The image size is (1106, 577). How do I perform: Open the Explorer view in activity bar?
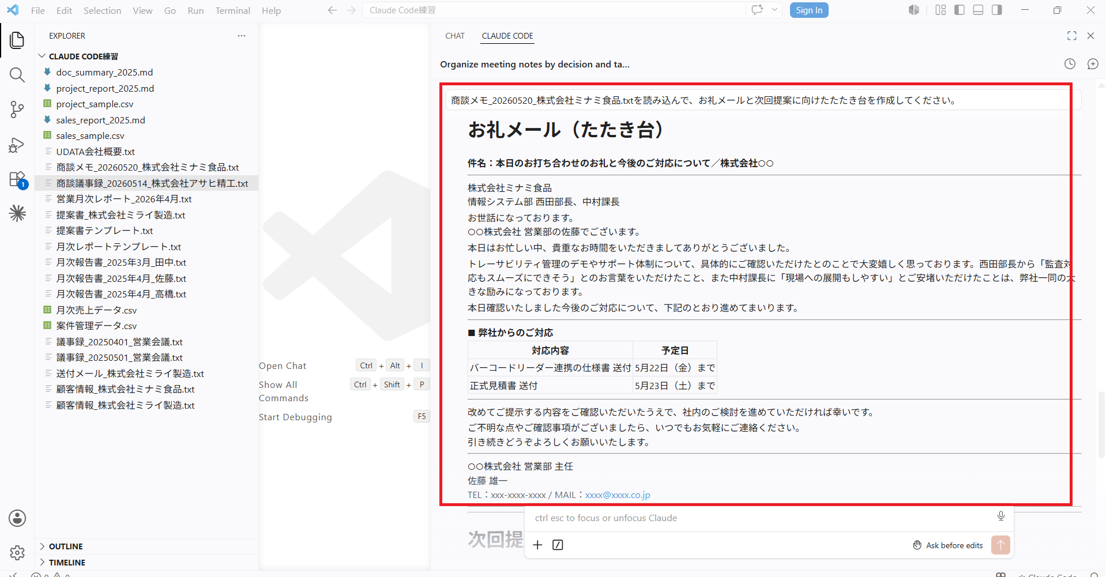[17, 40]
